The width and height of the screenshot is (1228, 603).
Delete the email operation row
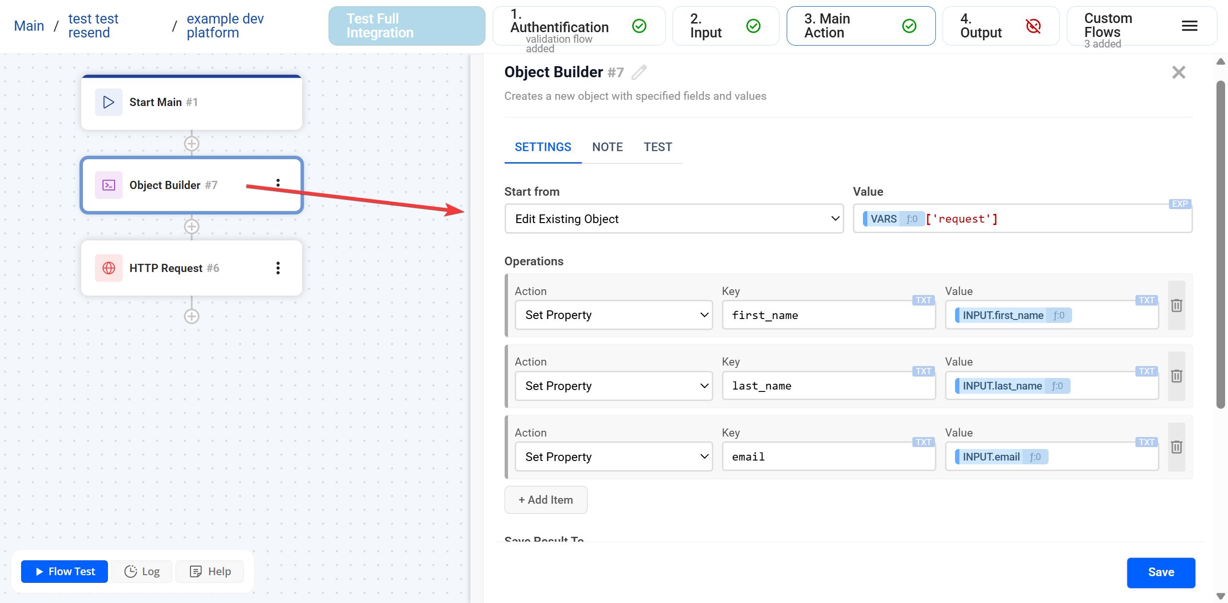(1176, 447)
